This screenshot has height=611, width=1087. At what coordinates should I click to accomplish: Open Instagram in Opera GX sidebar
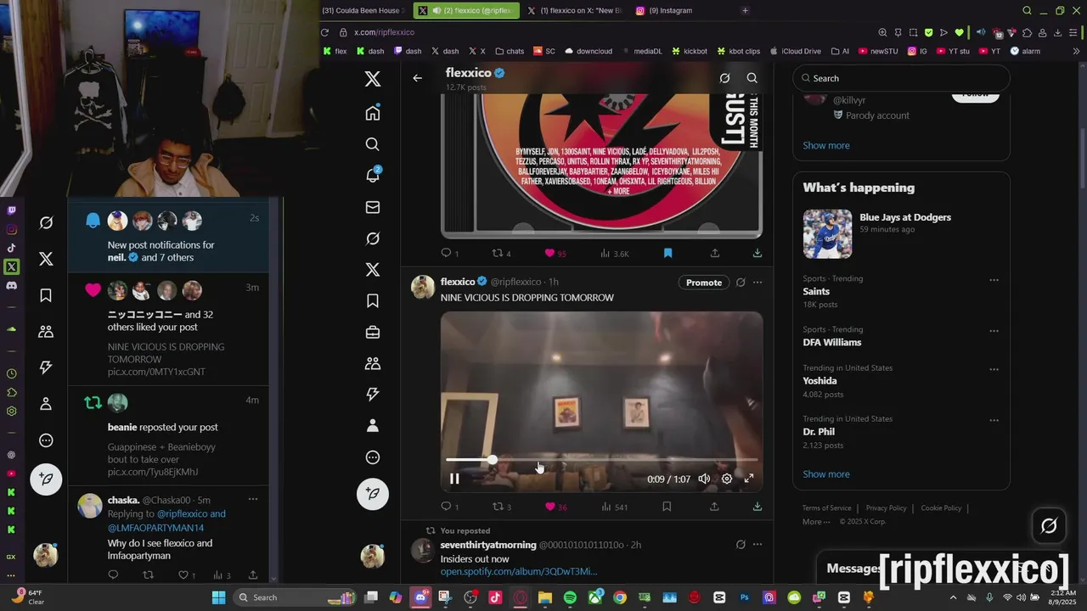click(11, 229)
